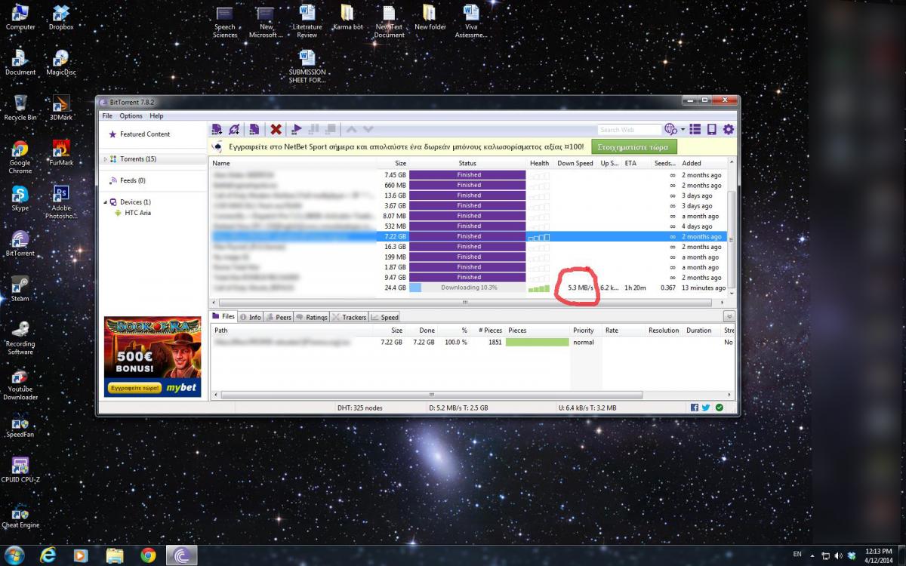Click the Downloading 10.3% progress bar
The height and width of the screenshot is (566, 906).
[x=467, y=288]
